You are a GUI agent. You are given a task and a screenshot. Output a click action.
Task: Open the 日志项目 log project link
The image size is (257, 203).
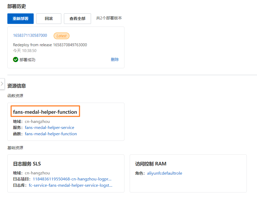72,179
